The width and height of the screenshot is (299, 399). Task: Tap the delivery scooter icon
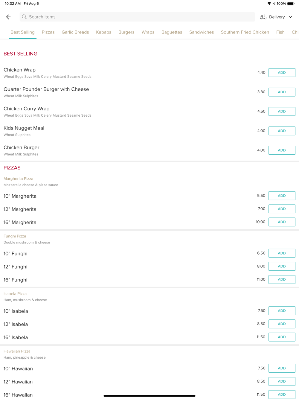263,17
